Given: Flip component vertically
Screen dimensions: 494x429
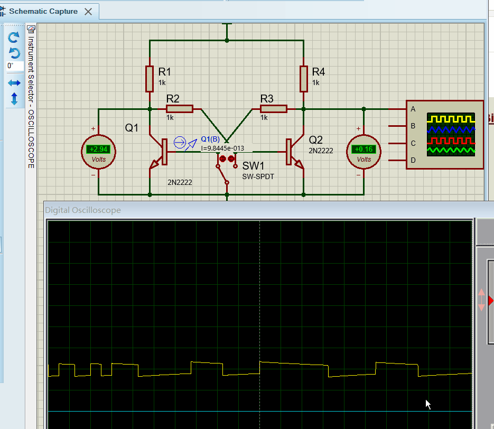Looking at the screenshot, I should coord(13,98).
